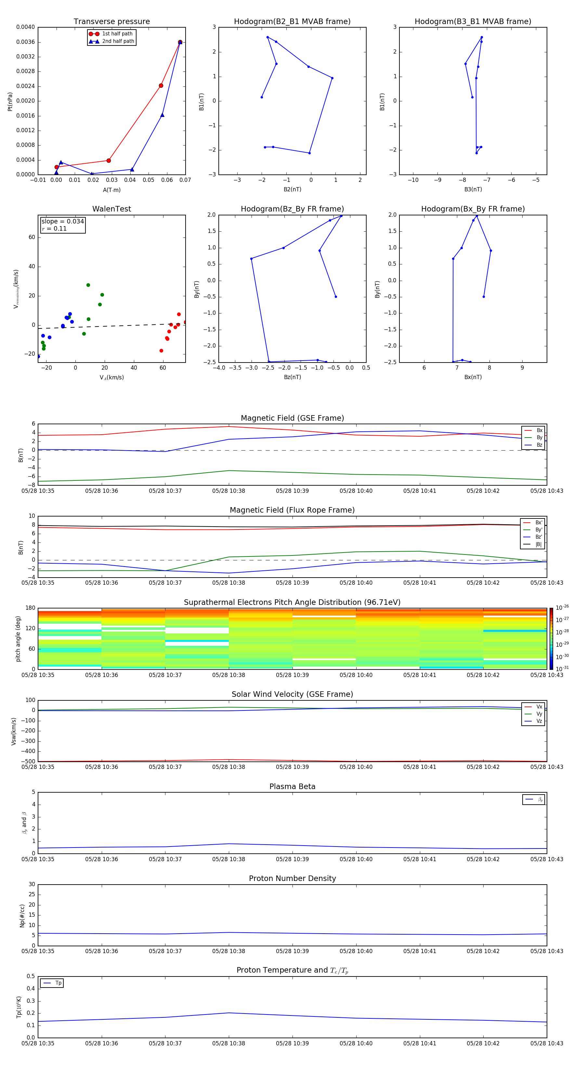Click the 'Hodogram(B3_B1 MVAB frame)' title
Image resolution: width=585 pixels, height=1072 pixels.
(x=473, y=22)
